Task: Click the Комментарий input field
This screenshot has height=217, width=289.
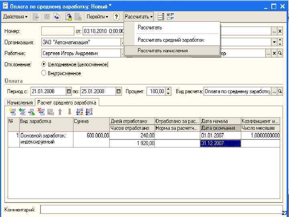Action: pyautogui.click(x=161, y=209)
